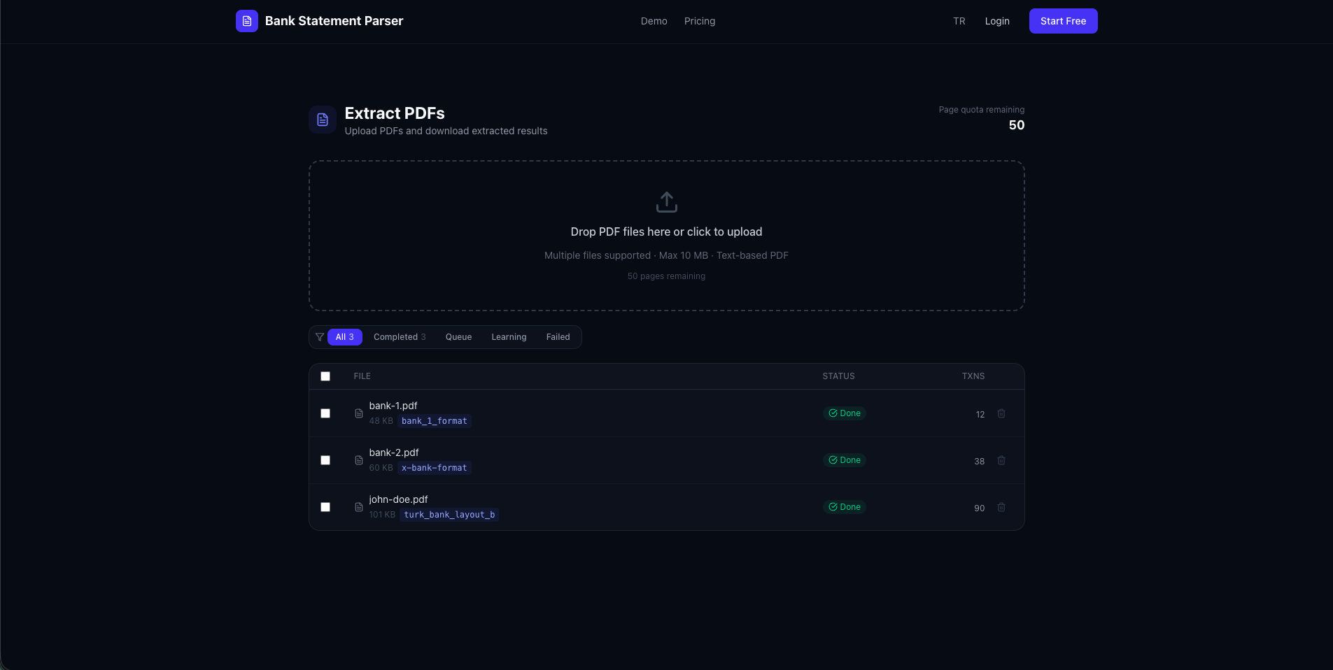This screenshot has height=670, width=1333.
Task: Select the All 3 filter tab
Action: click(345, 337)
